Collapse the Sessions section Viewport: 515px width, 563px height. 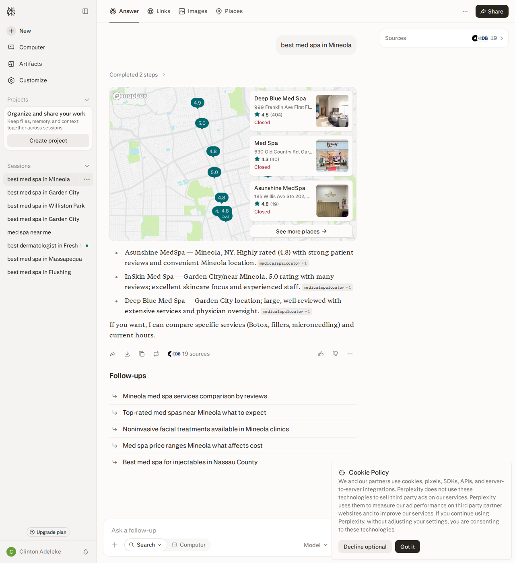pyautogui.click(x=87, y=166)
